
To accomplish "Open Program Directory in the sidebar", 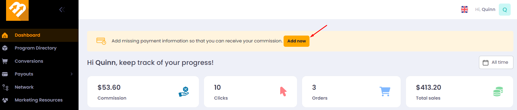I will coord(39,48).
